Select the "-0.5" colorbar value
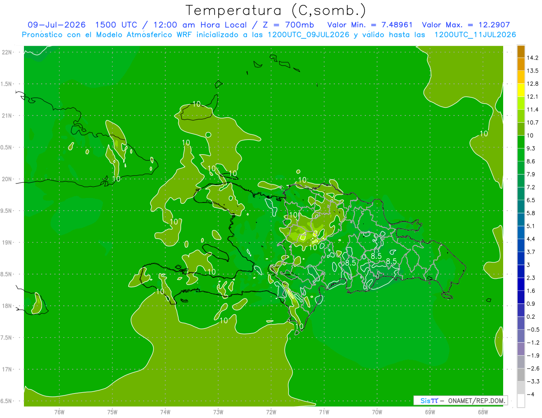Image resolution: width=542 pixels, height=418 pixels. [533, 330]
